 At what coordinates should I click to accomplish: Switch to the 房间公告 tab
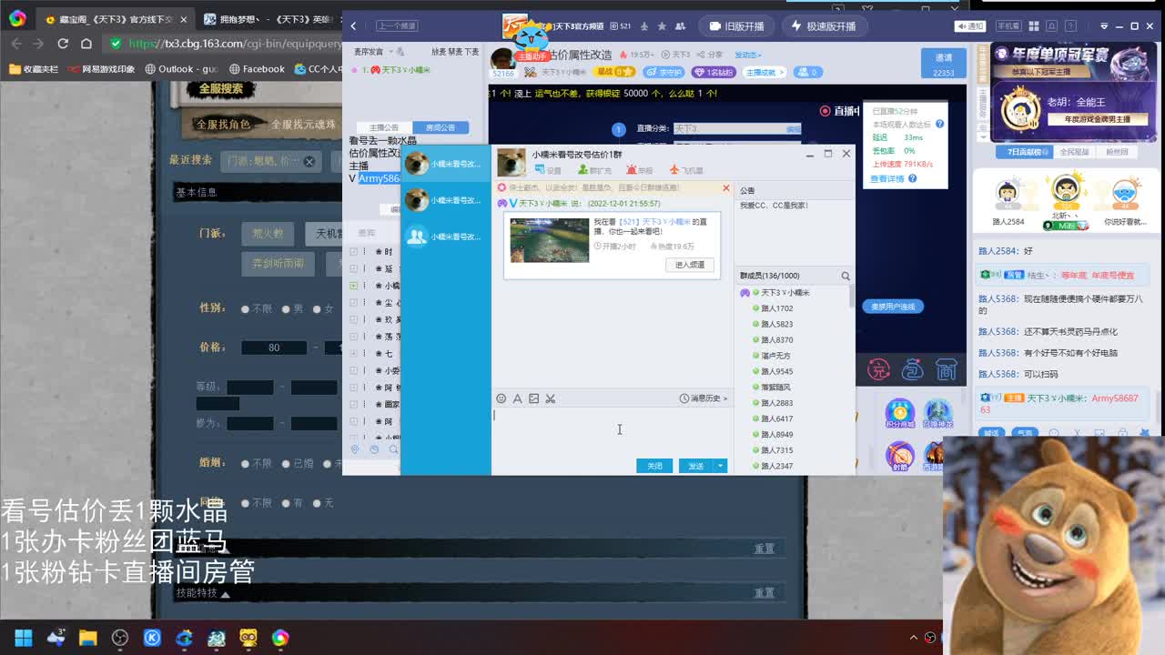441,127
